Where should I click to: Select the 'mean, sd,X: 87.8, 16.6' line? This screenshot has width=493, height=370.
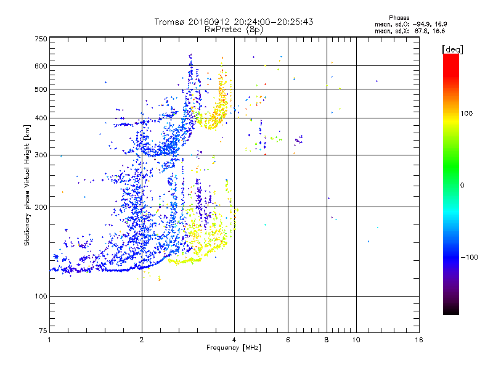(410, 31)
